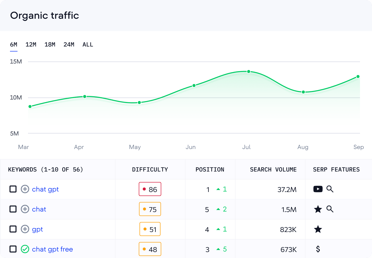Image resolution: width=372 pixels, height=258 pixels.
Task: Click the Aug data point on the traffic graph
Action: tap(303, 92)
